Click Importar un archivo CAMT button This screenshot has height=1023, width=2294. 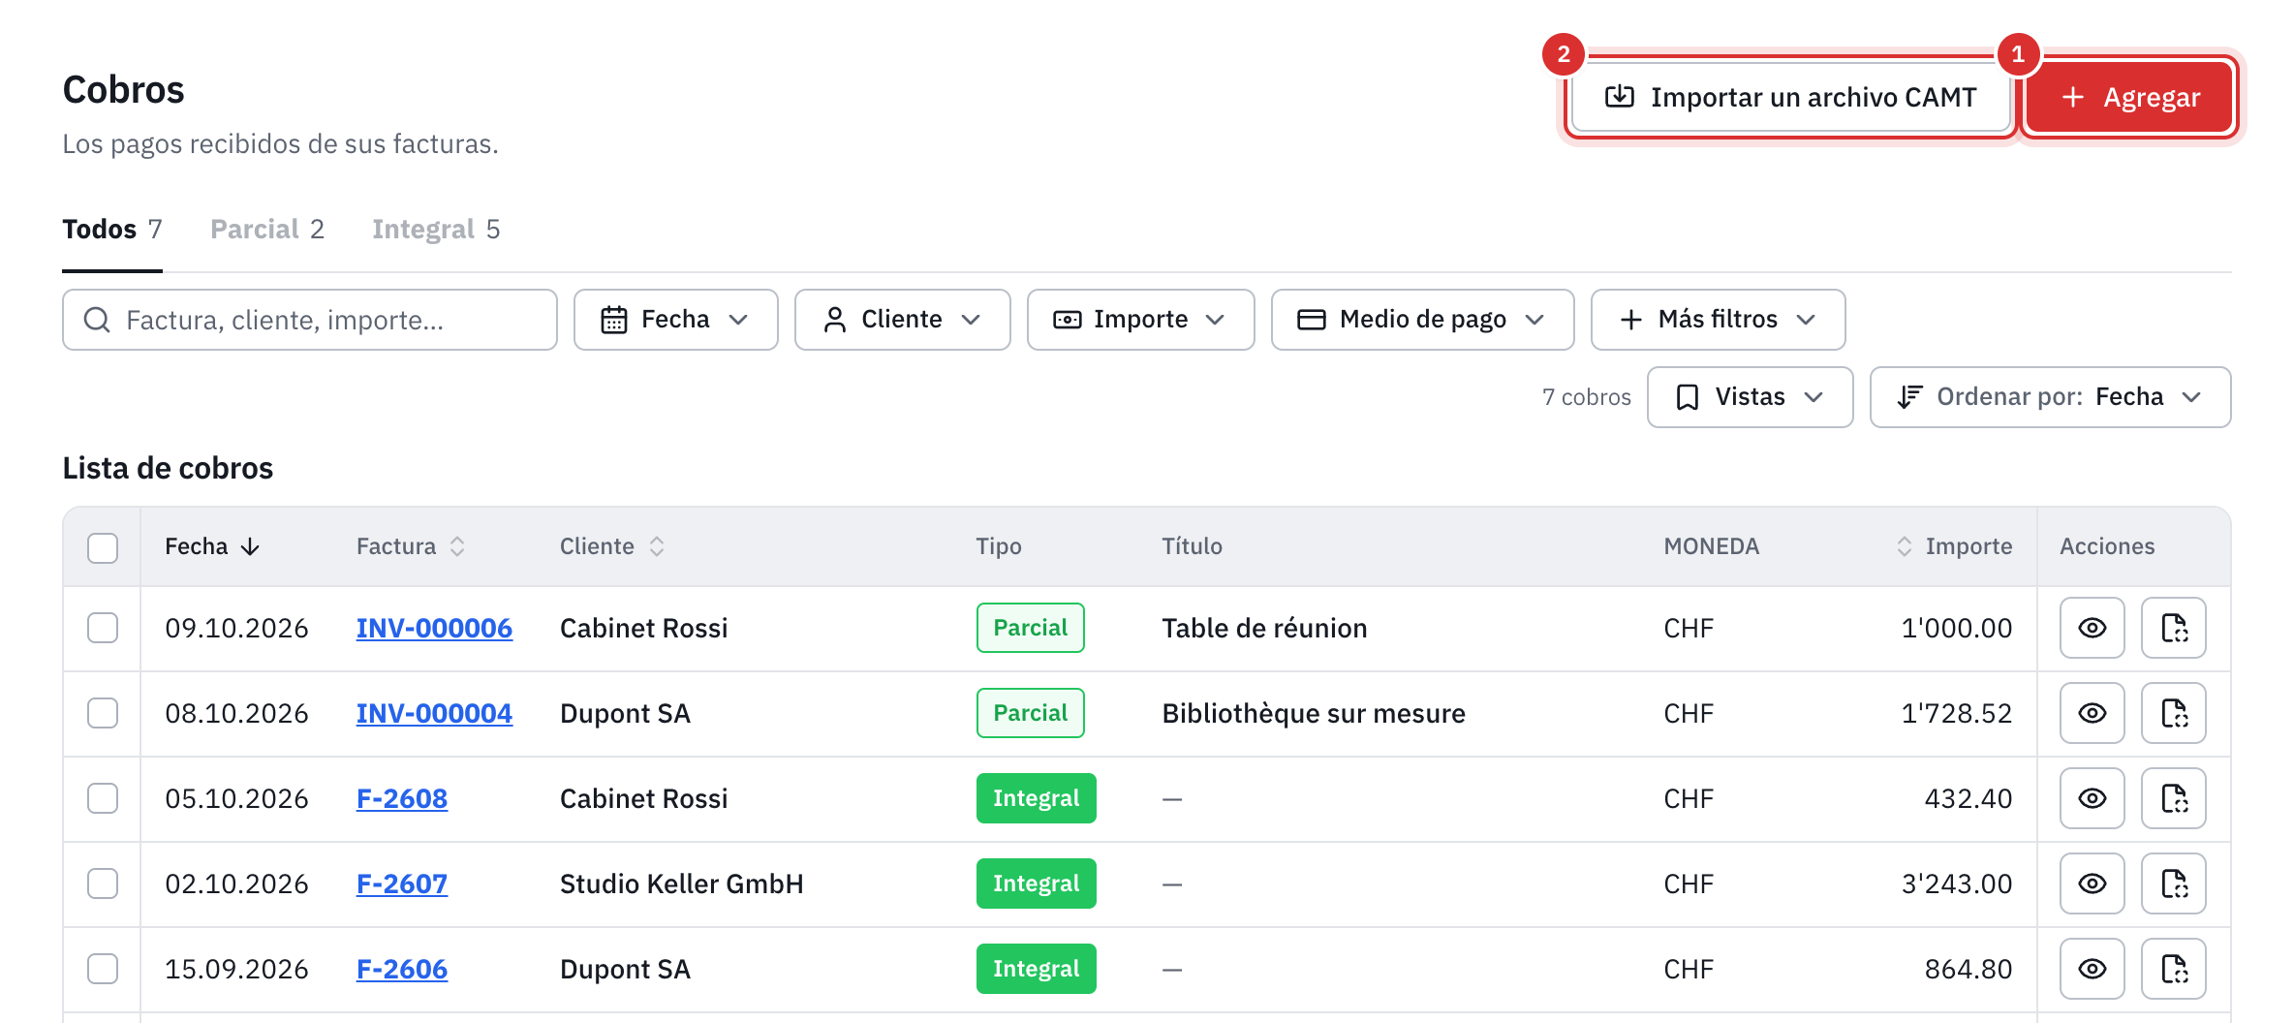(1790, 97)
